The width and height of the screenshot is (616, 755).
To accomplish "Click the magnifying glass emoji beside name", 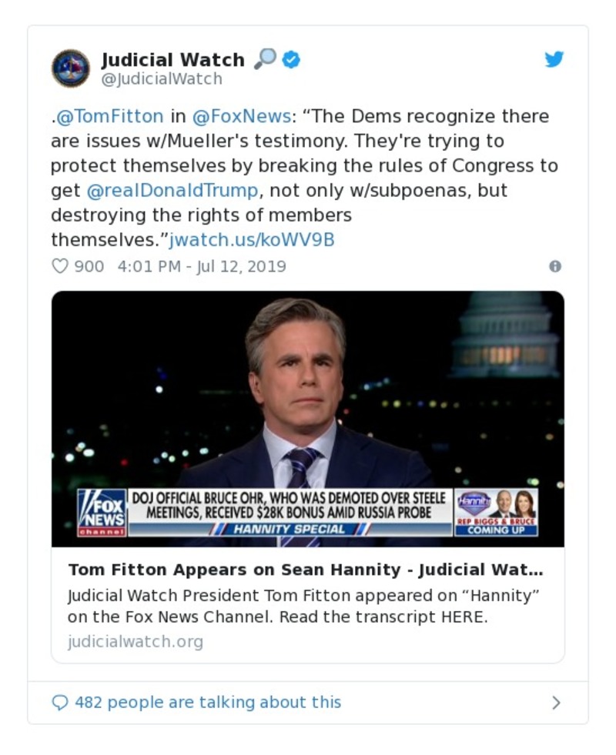I will click(x=265, y=58).
